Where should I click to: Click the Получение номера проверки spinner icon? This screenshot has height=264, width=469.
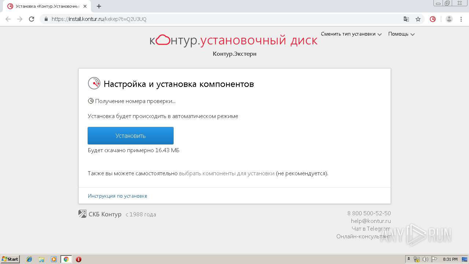point(91,101)
